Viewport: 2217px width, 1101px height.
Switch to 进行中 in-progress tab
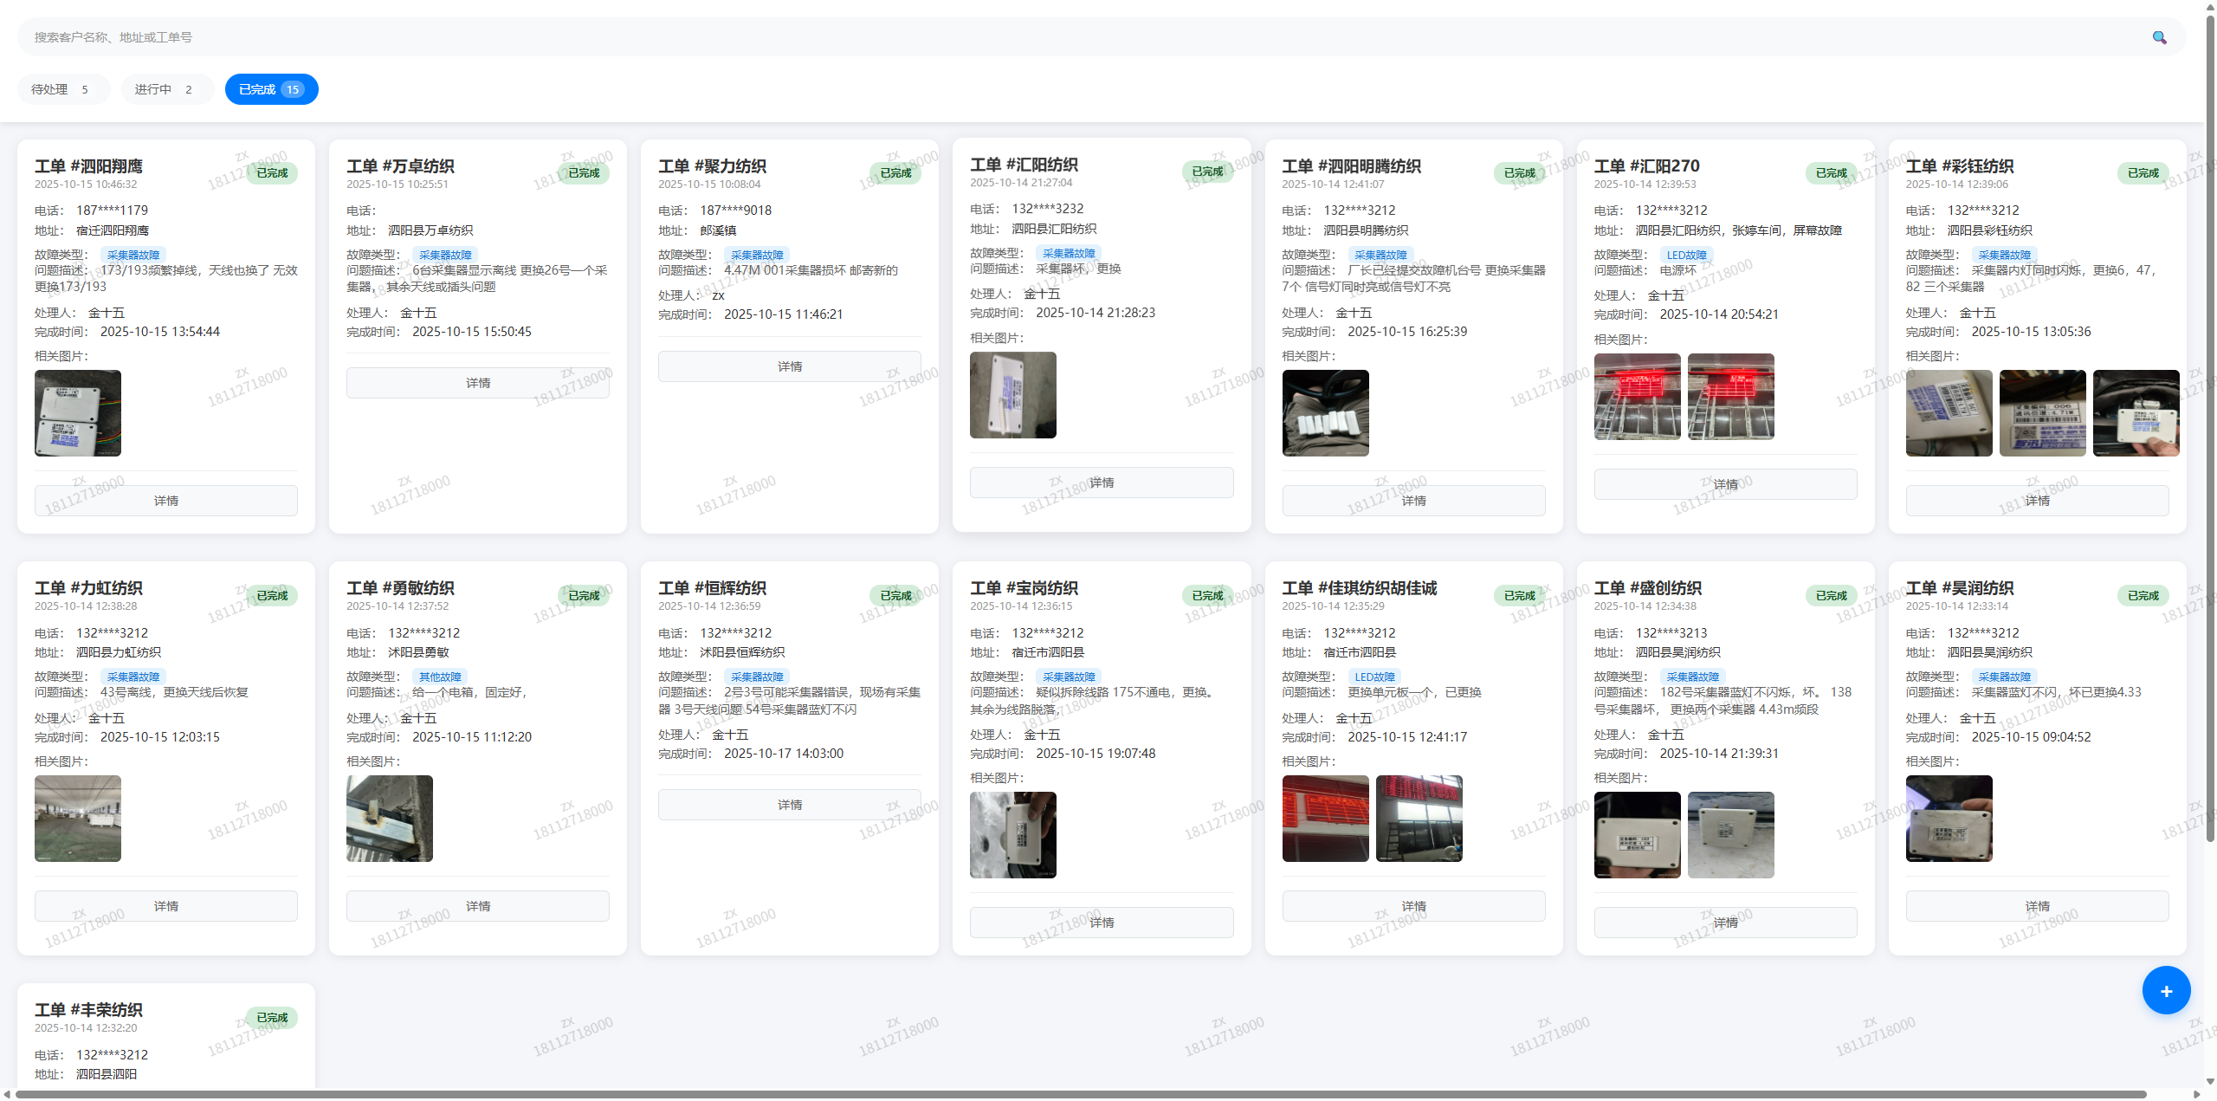[x=166, y=89]
